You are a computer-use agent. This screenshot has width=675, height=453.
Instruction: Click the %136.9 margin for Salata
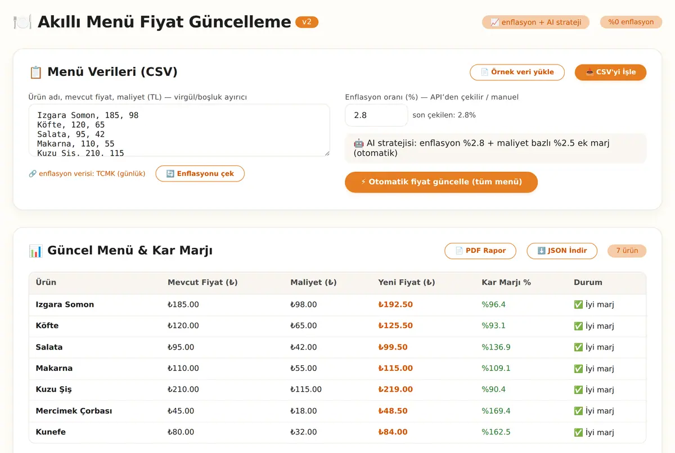(x=496, y=347)
